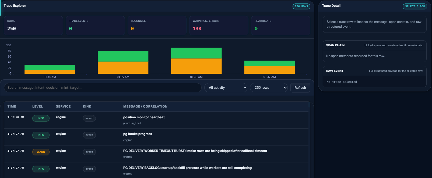Image resolution: width=432 pixels, height=178 pixels.
Task: Click the green bar segment at 01:34 AM
Action: pos(50,67)
